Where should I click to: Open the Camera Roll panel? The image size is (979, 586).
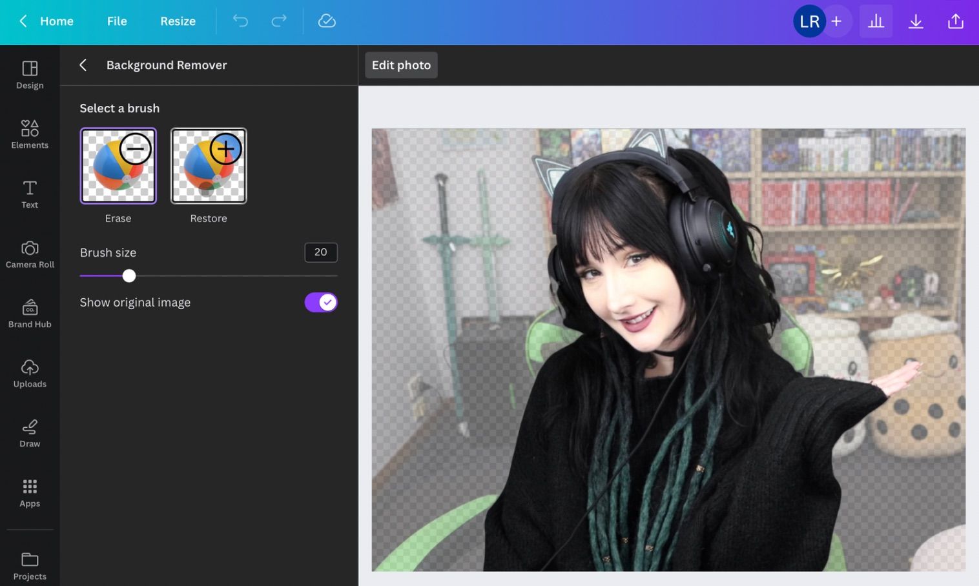30,254
